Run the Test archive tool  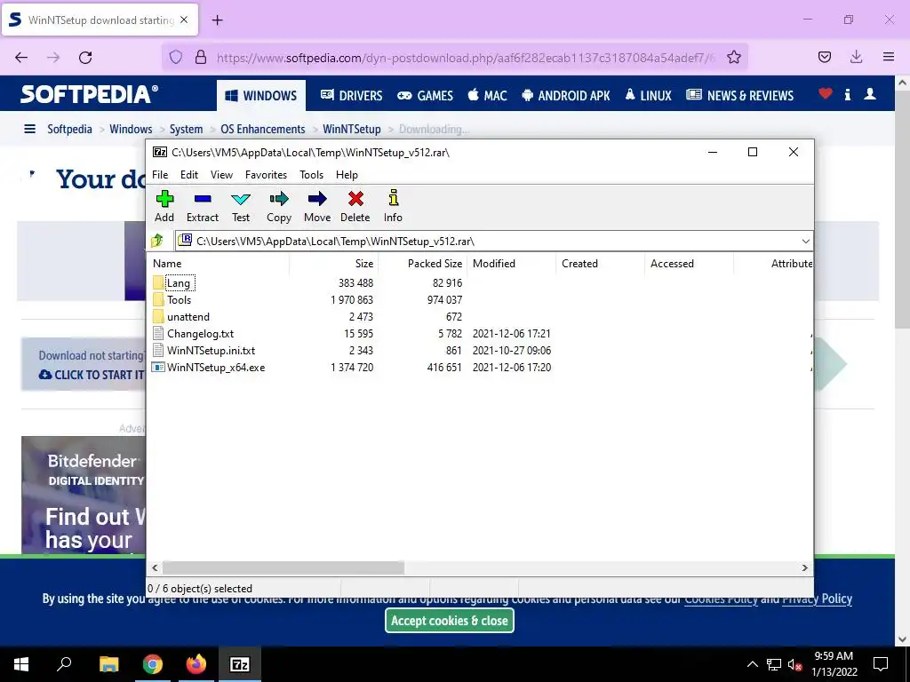tap(240, 206)
